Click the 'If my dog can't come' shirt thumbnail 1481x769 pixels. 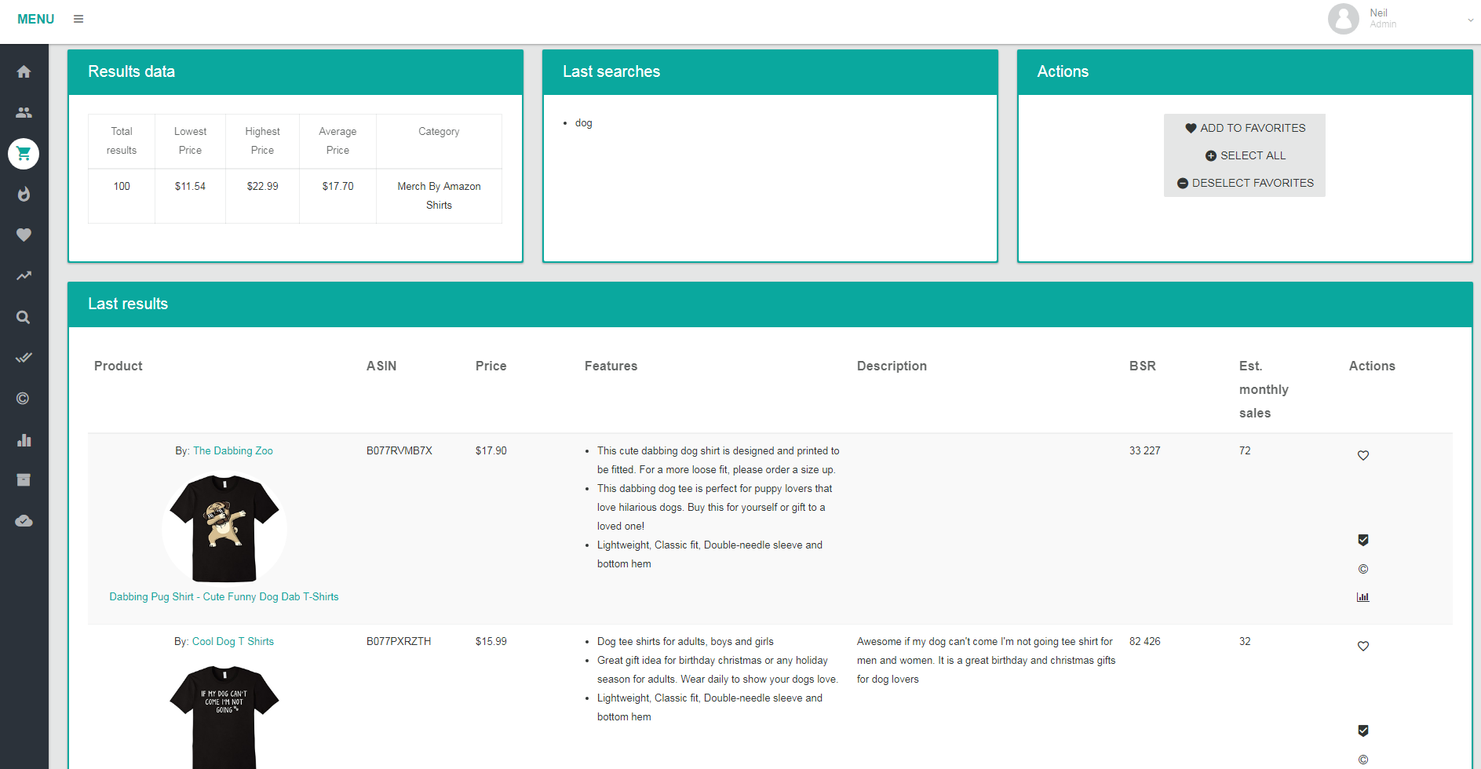pyautogui.click(x=224, y=716)
